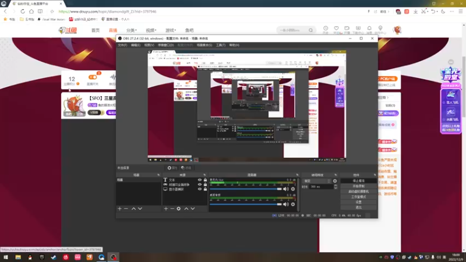466x262 pixels.
Task: Adjust the desktop audio volume slider
Action: point(245,204)
